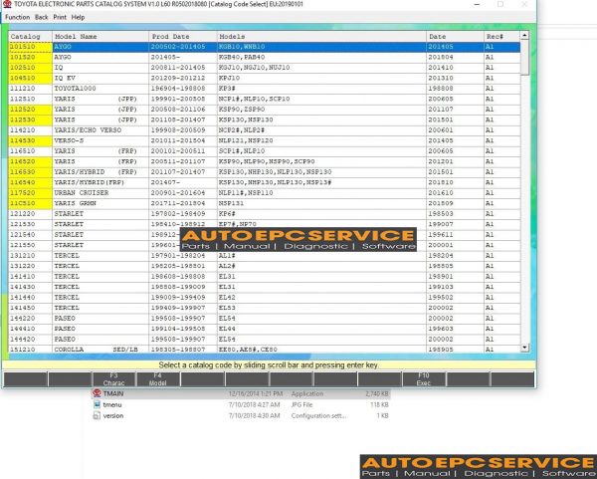
Task: Click prod date 200901-201604 cell
Action: tap(183, 193)
